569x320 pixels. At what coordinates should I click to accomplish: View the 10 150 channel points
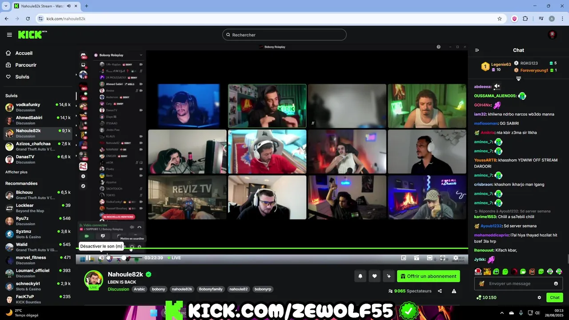pyautogui.click(x=486, y=297)
